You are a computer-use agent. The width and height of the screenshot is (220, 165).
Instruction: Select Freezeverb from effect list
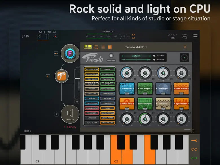[x=92, y=103]
